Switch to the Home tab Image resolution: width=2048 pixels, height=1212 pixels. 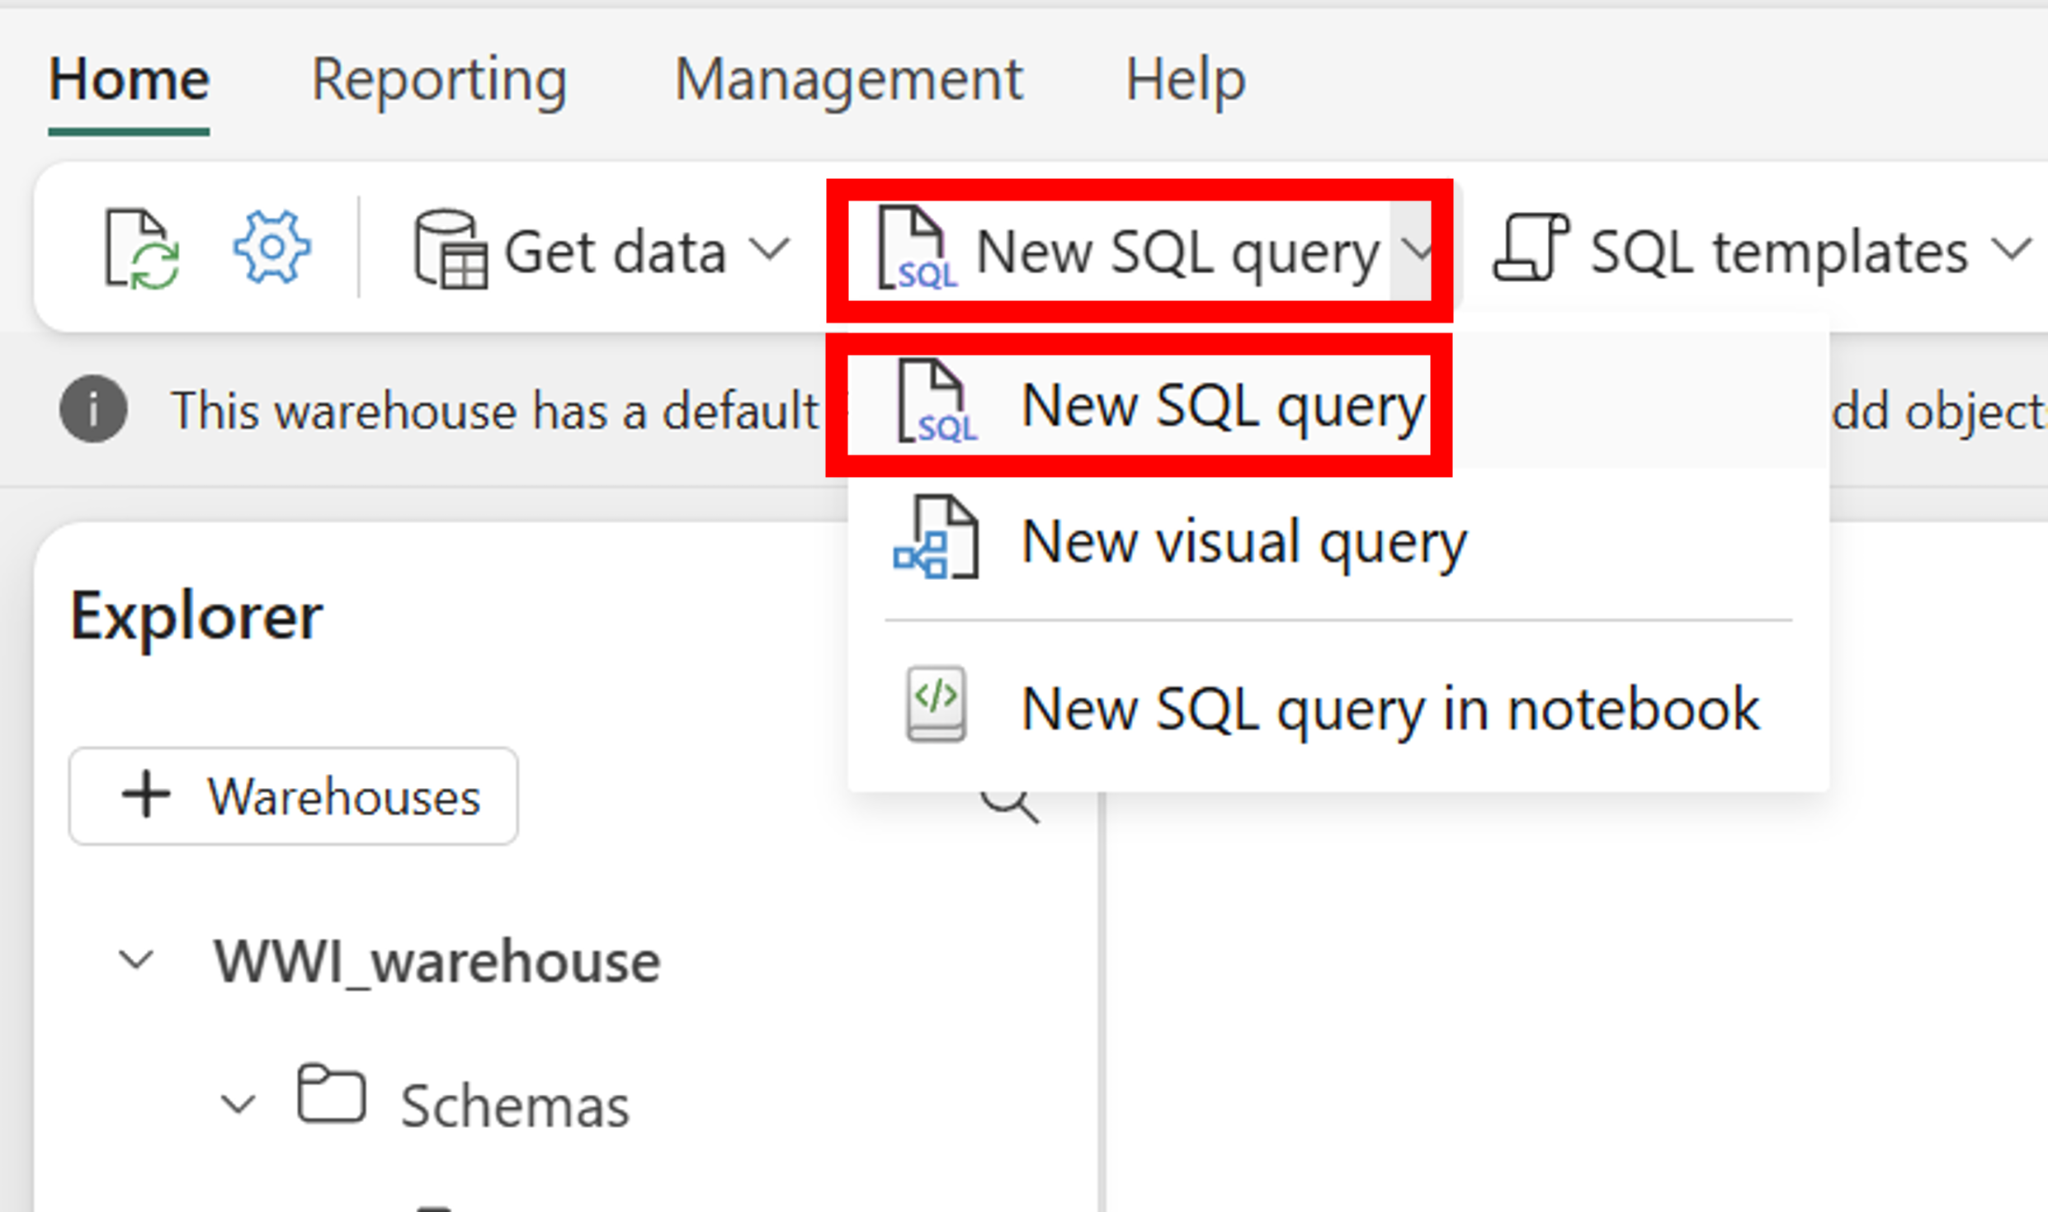tap(129, 80)
